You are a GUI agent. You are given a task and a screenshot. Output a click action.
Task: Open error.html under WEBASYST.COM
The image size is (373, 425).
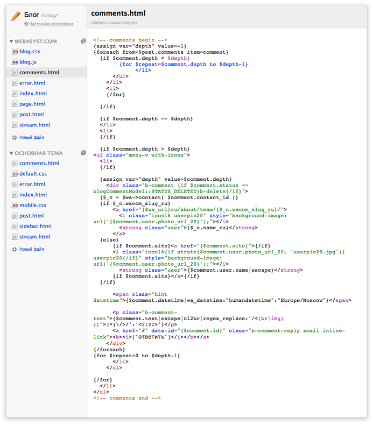[32, 83]
